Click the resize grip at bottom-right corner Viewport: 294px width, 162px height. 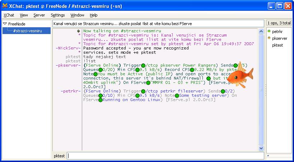click(291, 159)
